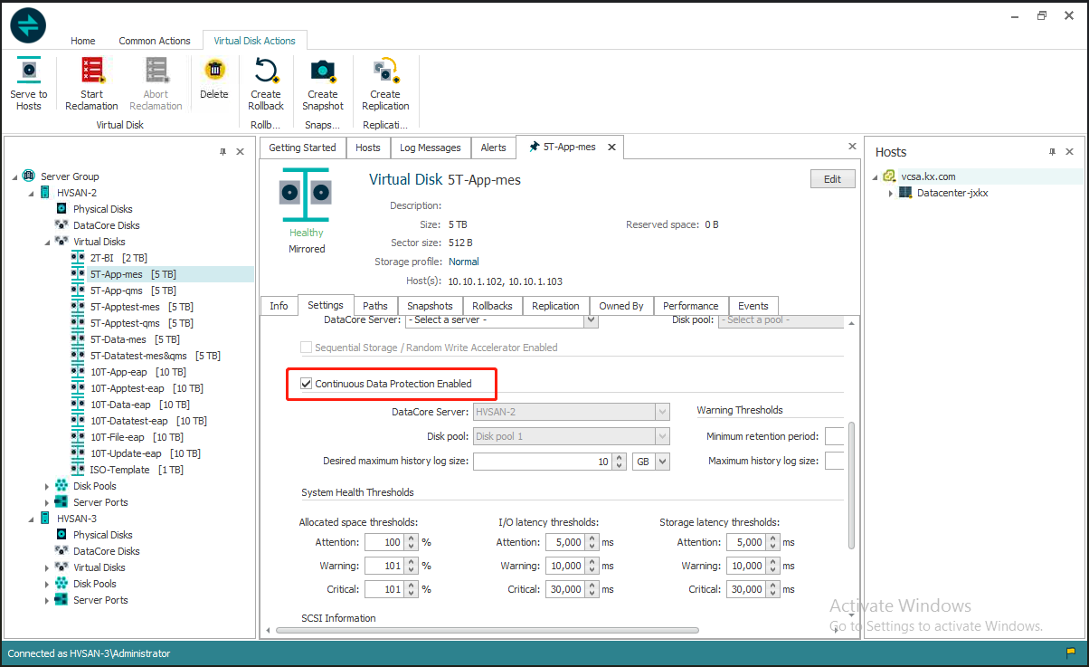The width and height of the screenshot is (1089, 667).
Task: Click the Serve to Hosts icon
Action: click(29, 71)
